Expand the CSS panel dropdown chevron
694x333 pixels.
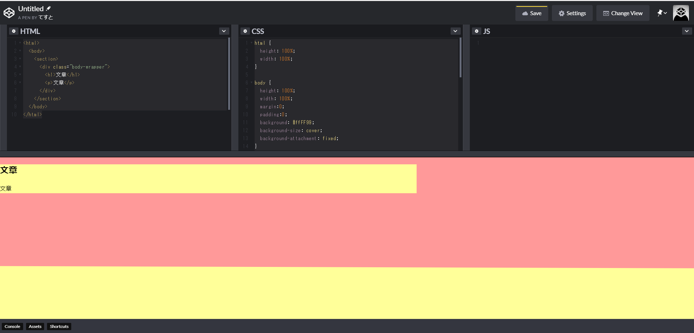point(455,31)
